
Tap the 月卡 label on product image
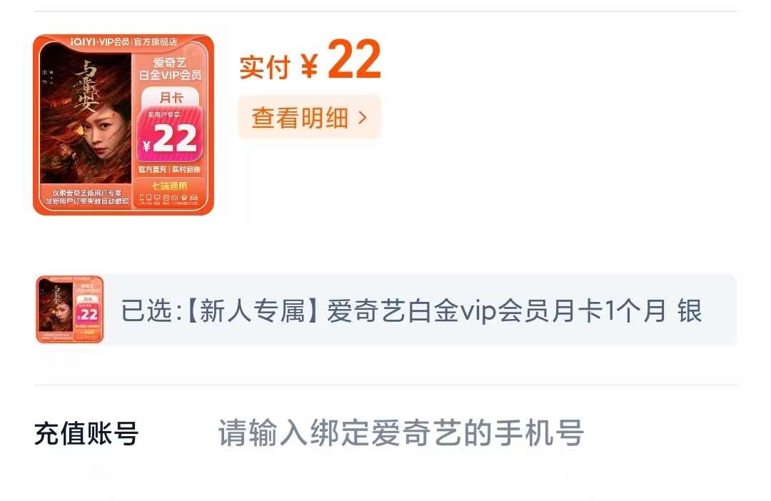tap(171, 97)
